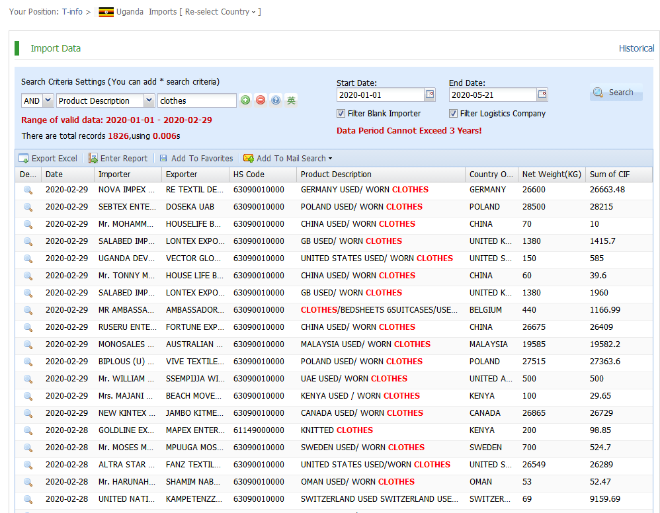Viewport: 660px width, 513px height.
Task: Open the Start Date calendar picker
Action: pyautogui.click(x=430, y=95)
